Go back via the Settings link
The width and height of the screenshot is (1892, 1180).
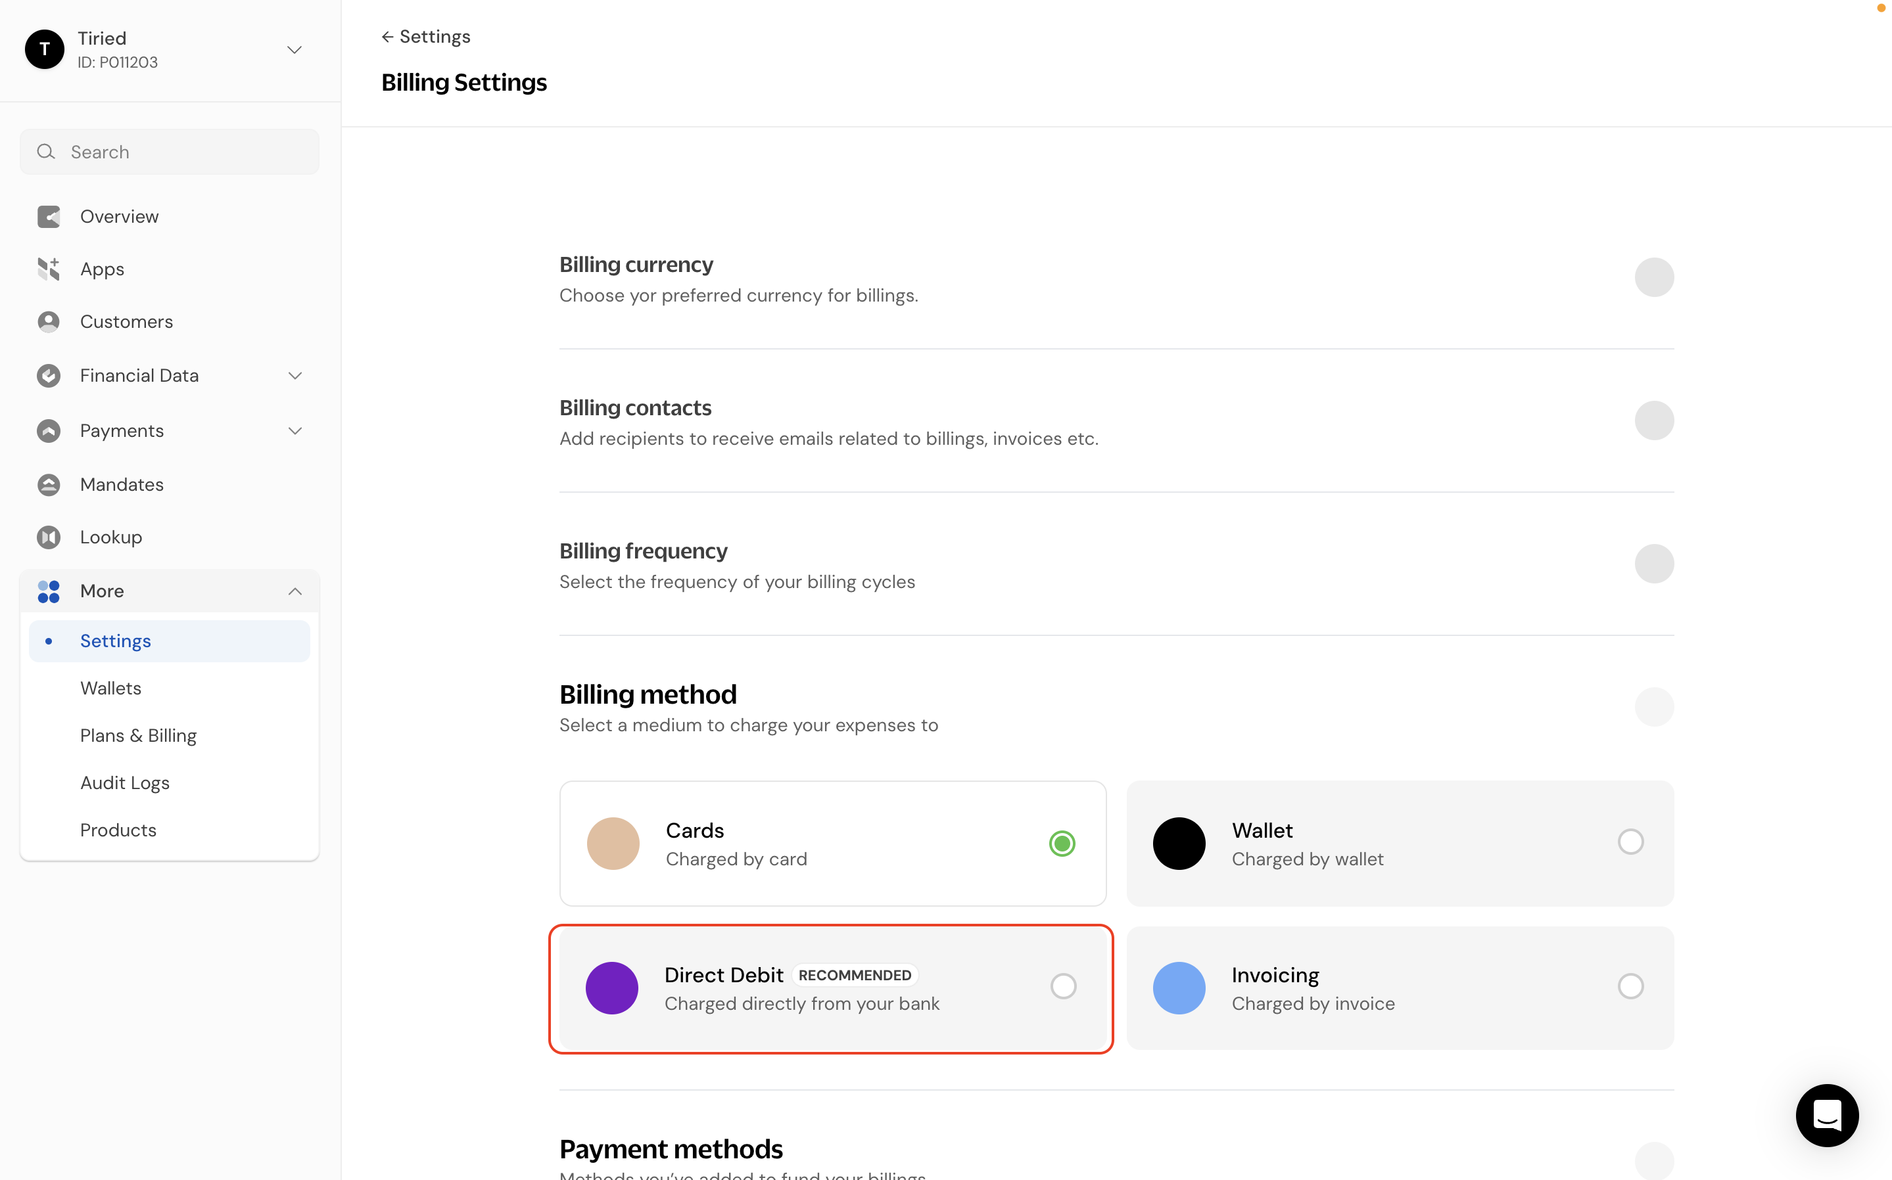(425, 37)
